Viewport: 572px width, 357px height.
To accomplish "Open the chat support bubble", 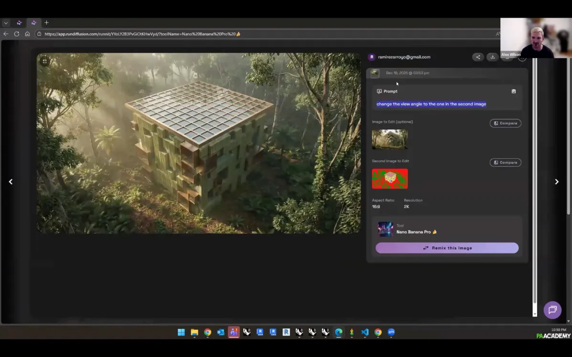I will coord(552,310).
